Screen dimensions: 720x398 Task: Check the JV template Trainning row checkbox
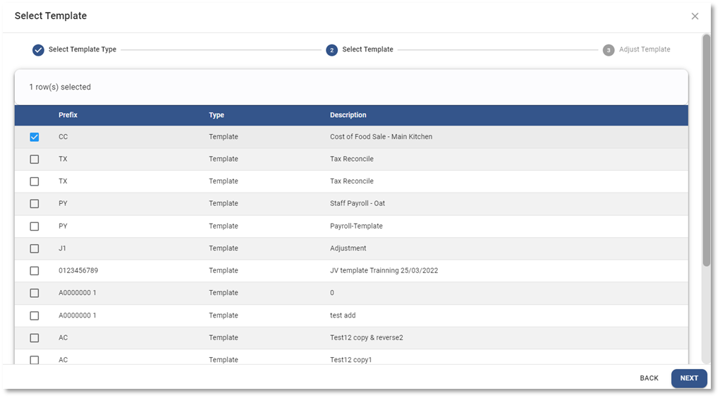35,271
